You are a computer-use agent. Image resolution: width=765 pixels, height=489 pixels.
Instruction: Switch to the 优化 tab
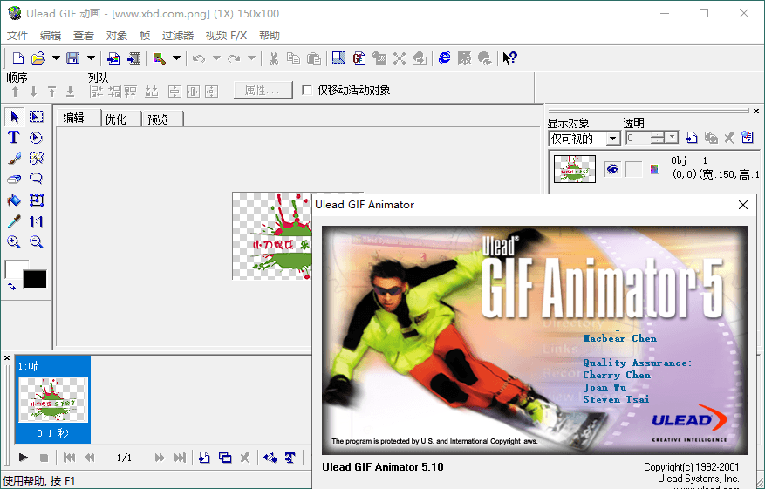(116, 119)
